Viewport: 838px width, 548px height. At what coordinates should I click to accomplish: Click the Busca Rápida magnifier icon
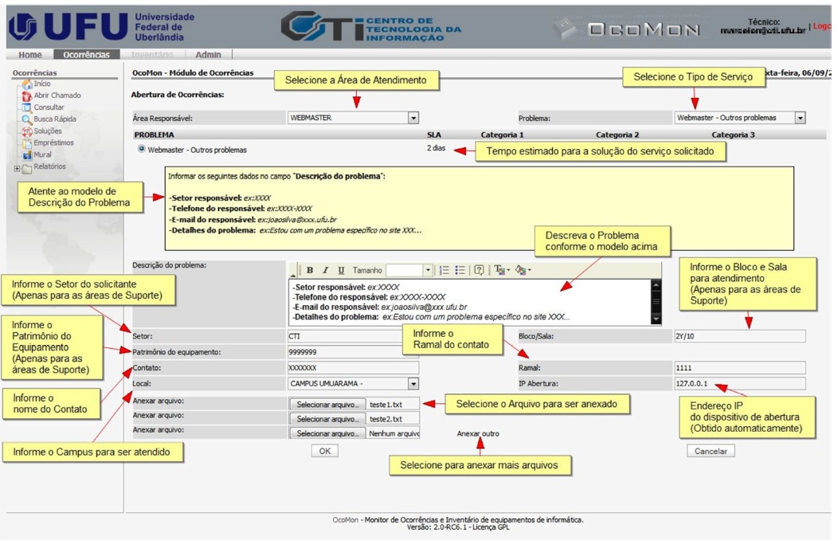coord(27,119)
